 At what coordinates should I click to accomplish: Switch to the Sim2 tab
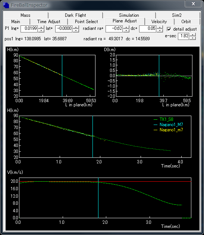tap(177, 15)
